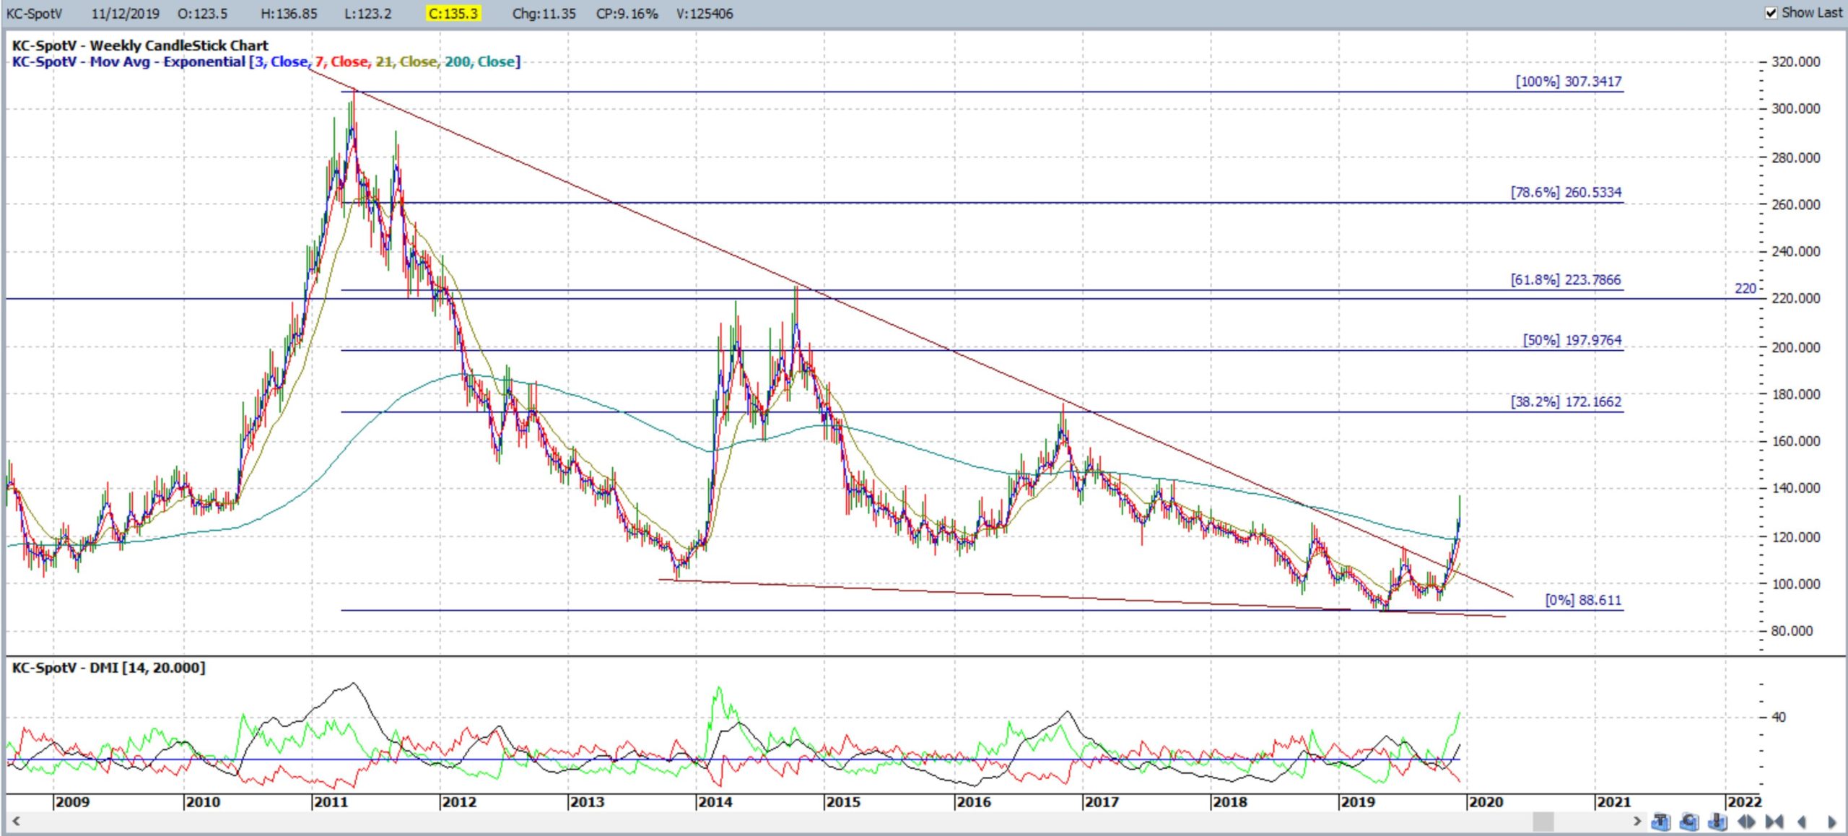Click the 40 level on DMI axis
1848x836 pixels.
pos(1779,717)
